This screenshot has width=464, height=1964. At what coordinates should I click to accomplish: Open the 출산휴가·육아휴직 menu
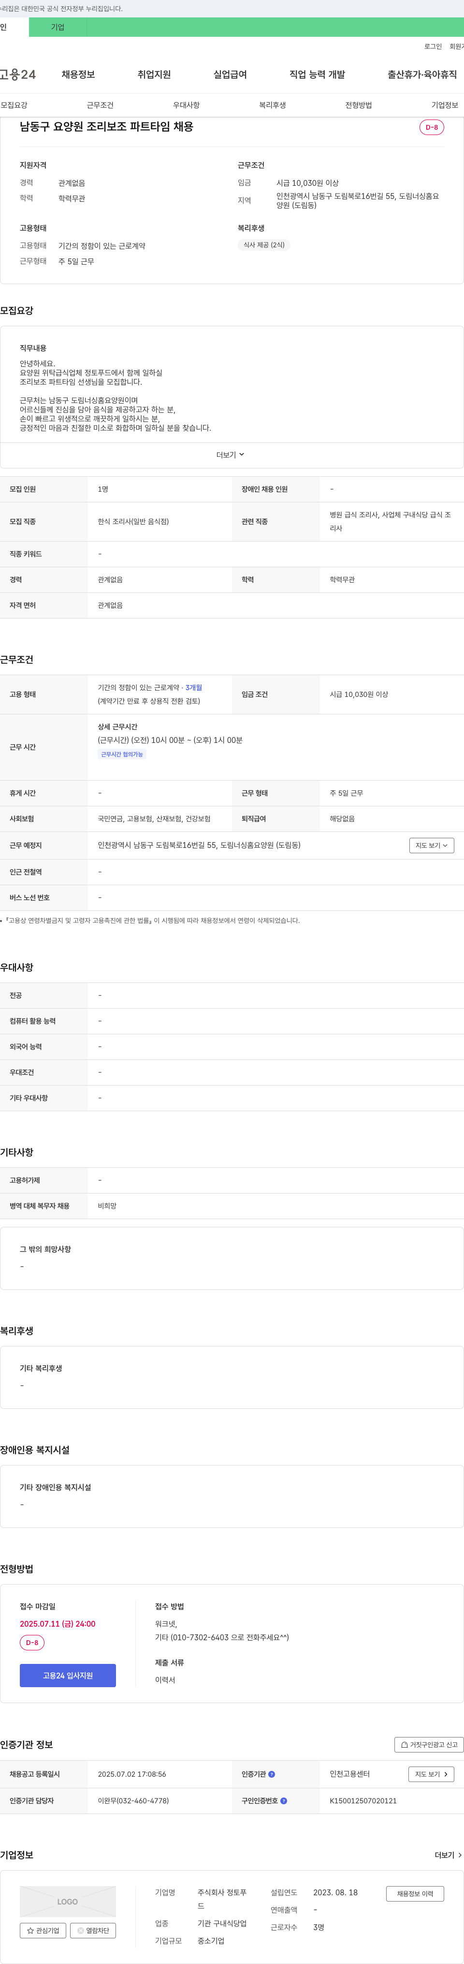(x=422, y=75)
